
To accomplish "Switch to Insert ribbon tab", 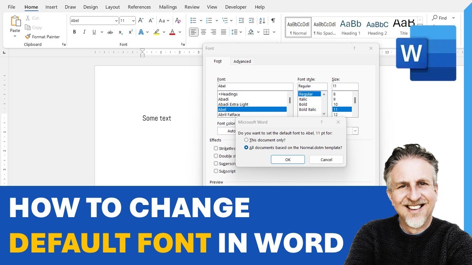I will [x=51, y=7].
